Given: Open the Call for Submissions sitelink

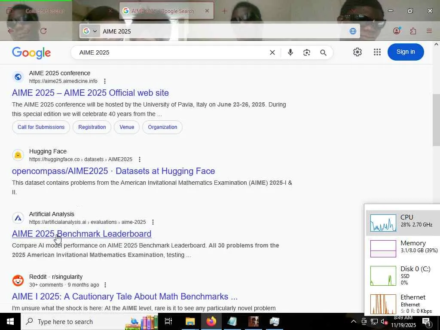Looking at the screenshot, I should click(41, 127).
